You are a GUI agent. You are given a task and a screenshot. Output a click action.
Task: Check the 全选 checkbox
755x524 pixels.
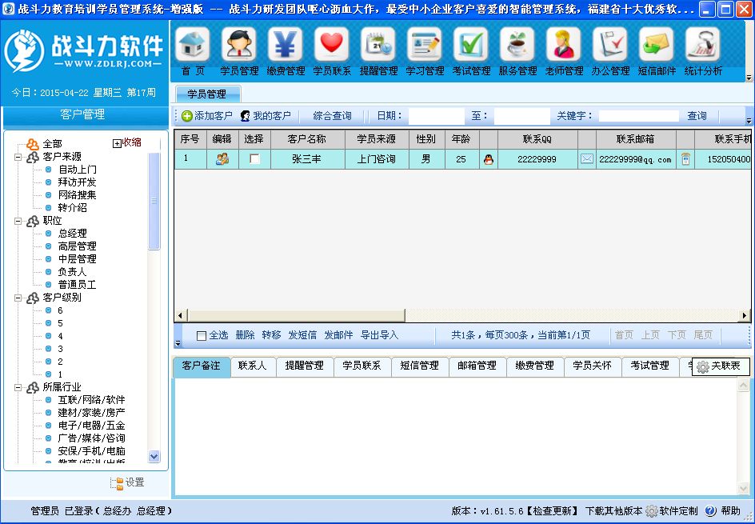click(202, 336)
